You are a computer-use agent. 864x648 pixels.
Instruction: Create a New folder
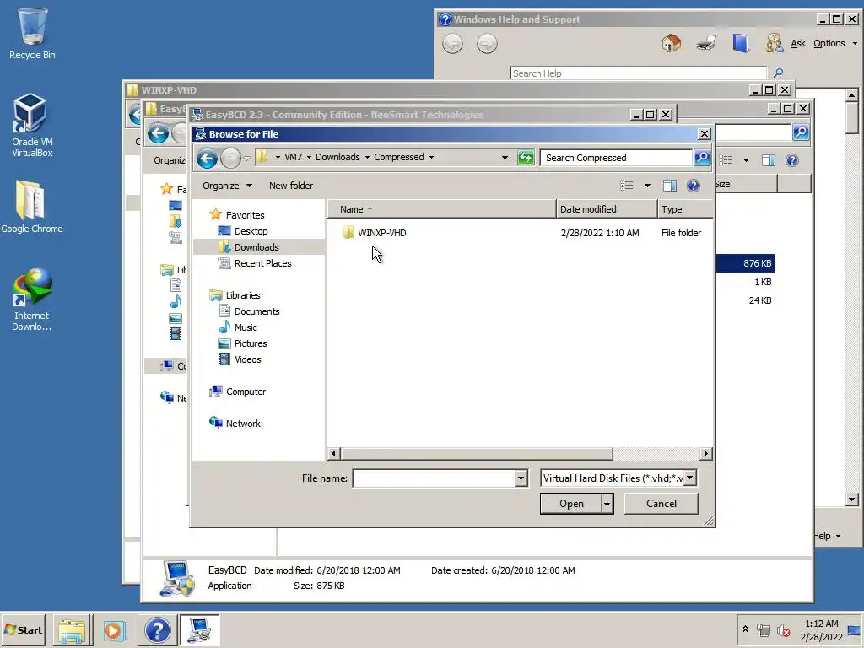tap(291, 186)
